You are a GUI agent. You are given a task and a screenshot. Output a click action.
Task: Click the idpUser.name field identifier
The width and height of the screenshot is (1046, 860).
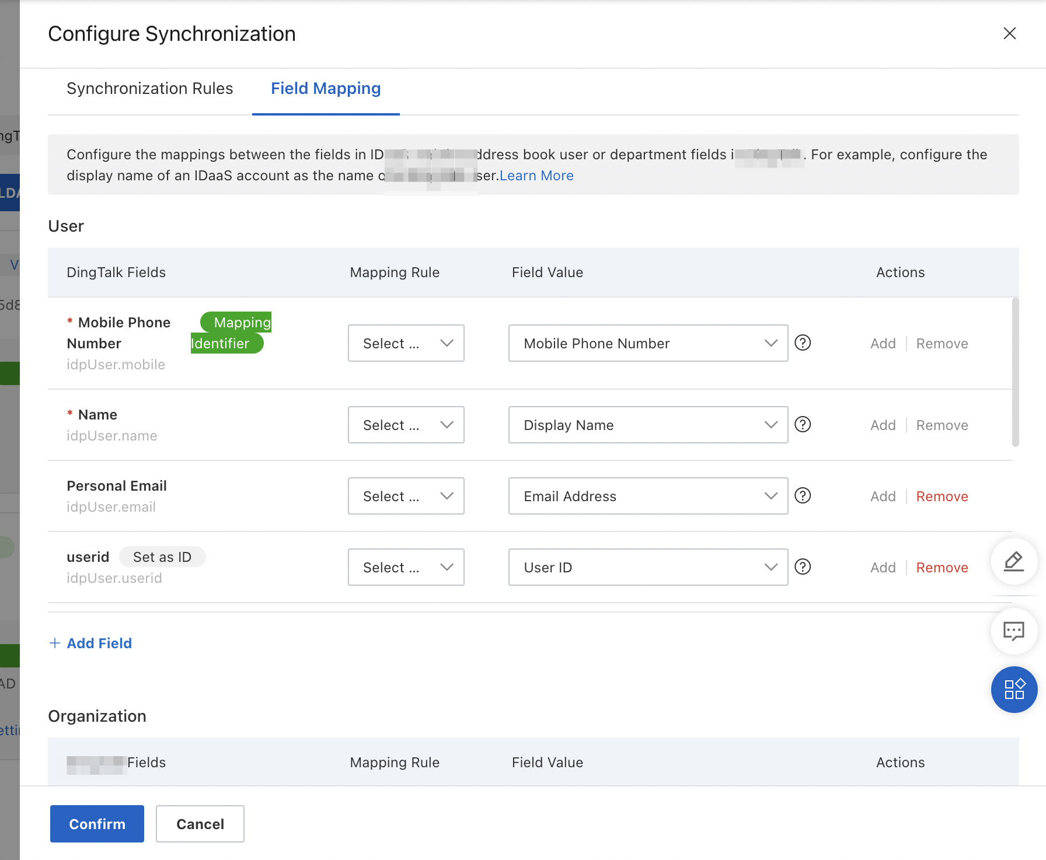pos(112,436)
